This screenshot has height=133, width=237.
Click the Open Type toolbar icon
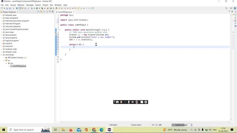coord(57,8)
